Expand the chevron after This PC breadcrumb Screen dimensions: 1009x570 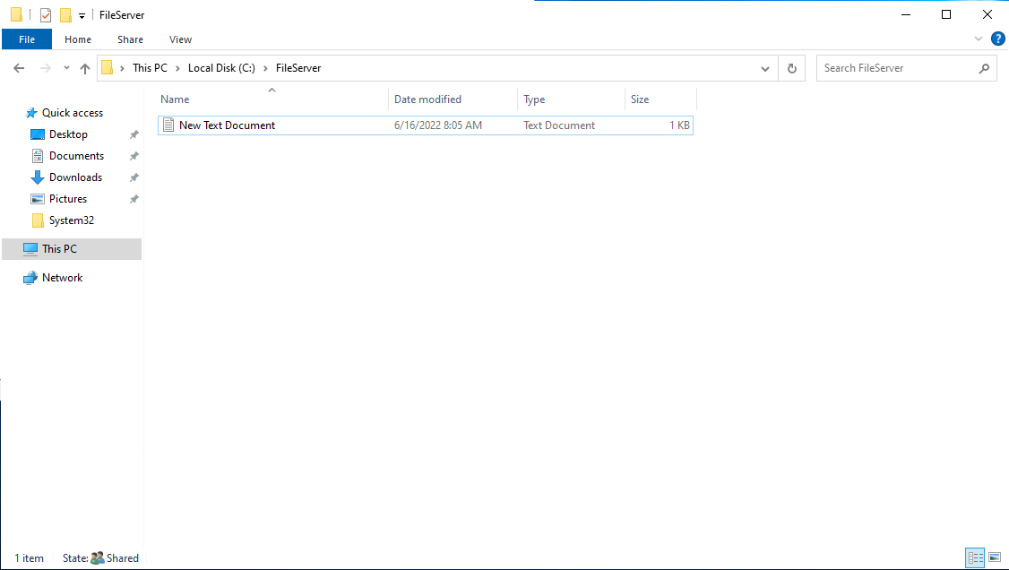pyautogui.click(x=177, y=68)
